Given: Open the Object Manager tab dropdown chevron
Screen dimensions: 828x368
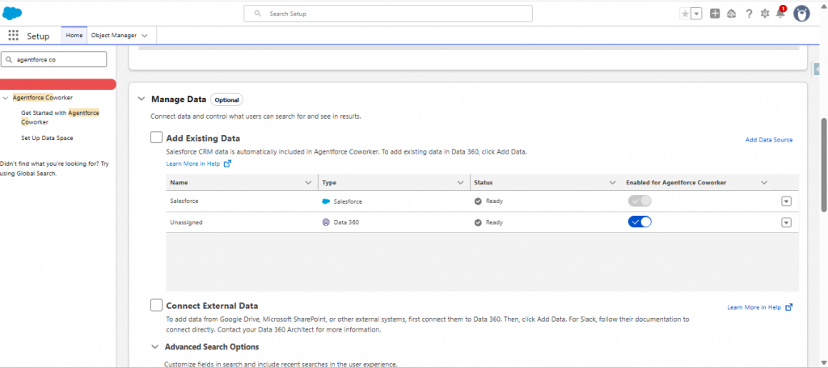Looking at the screenshot, I should coord(145,36).
